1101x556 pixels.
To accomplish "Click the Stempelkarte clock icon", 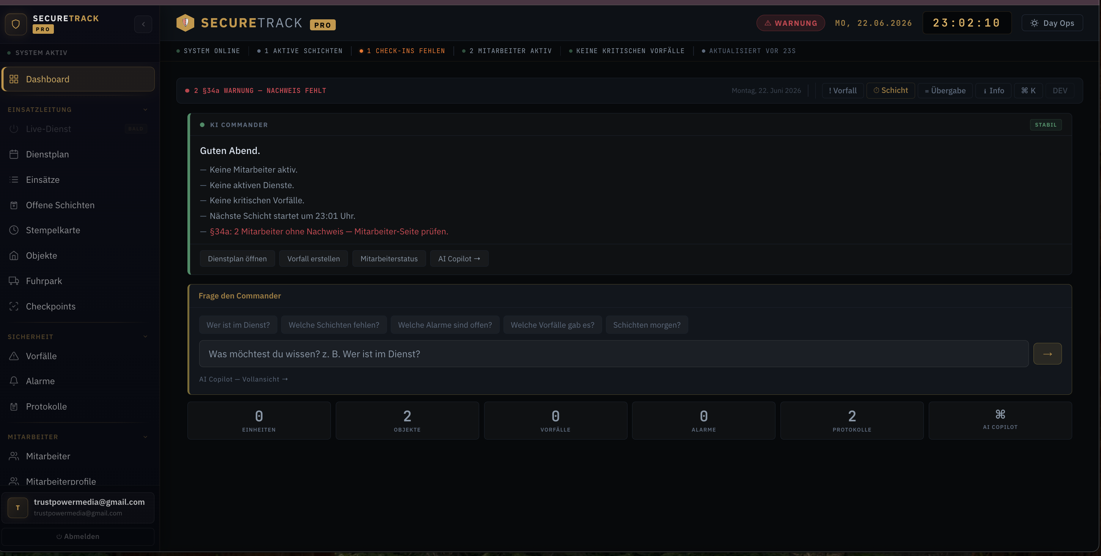I will click(x=14, y=230).
